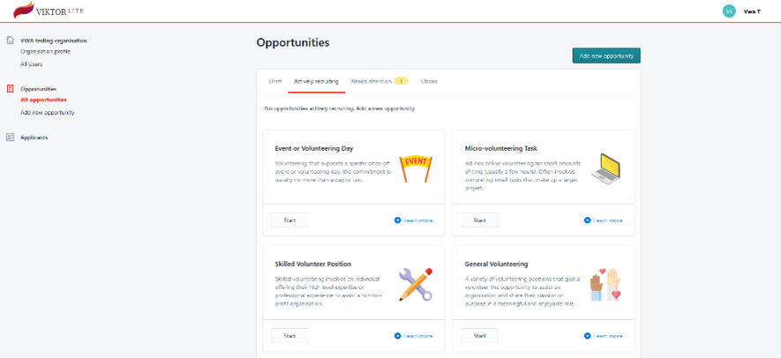The height and width of the screenshot is (358, 781).
Task: Select the Closed tab
Action: tap(429, 81)
